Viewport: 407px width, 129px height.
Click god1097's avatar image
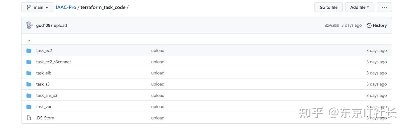point(29,25)
